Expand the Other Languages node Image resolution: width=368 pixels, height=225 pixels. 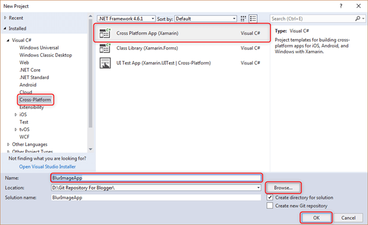pyautogui.click(x=8, y=144)
